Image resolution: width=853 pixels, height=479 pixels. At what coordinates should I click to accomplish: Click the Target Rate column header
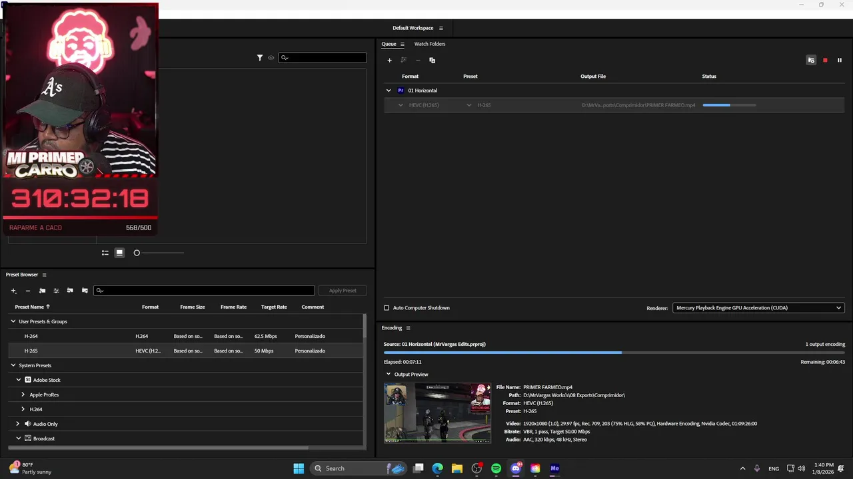coord(274,307)
